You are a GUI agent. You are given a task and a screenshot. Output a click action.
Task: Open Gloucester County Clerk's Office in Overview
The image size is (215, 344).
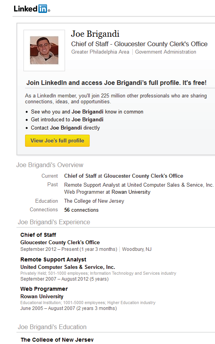[x=143, y=176]
